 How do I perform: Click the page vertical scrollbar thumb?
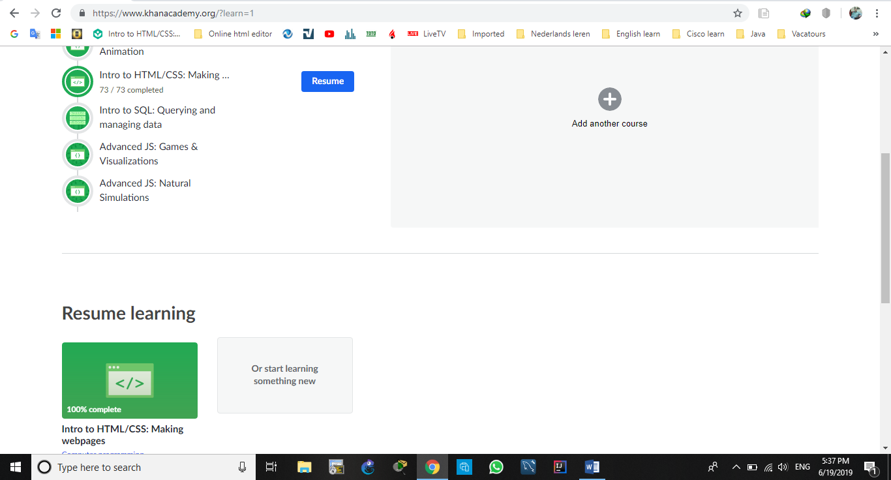point(885,228)
